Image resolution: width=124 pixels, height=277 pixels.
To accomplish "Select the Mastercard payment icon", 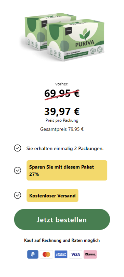I will click(x=46, y=254).
